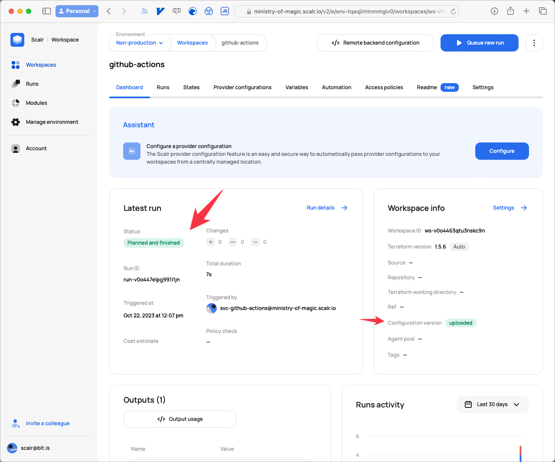The width and height of the screenshot is (555, 462).
Task: Open the Provider configurations tab
Action: (x=242, y=87)
